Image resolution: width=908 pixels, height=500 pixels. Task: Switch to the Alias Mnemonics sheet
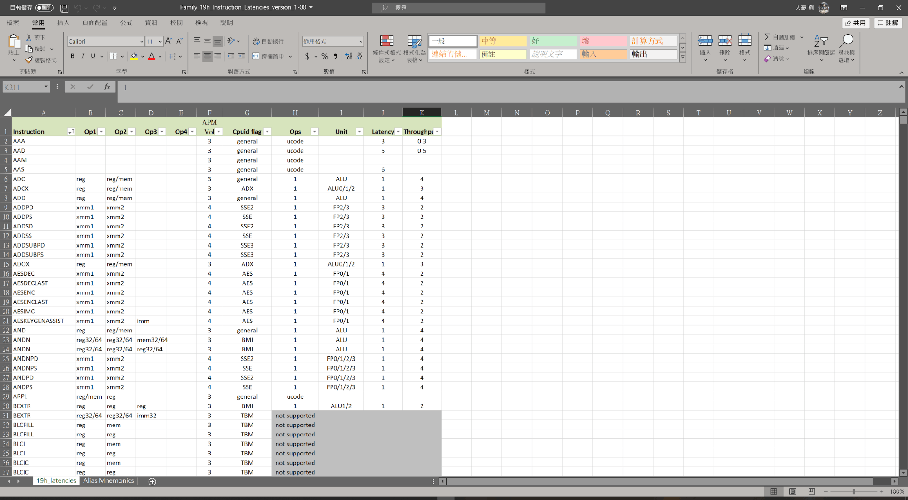point(108,481)
